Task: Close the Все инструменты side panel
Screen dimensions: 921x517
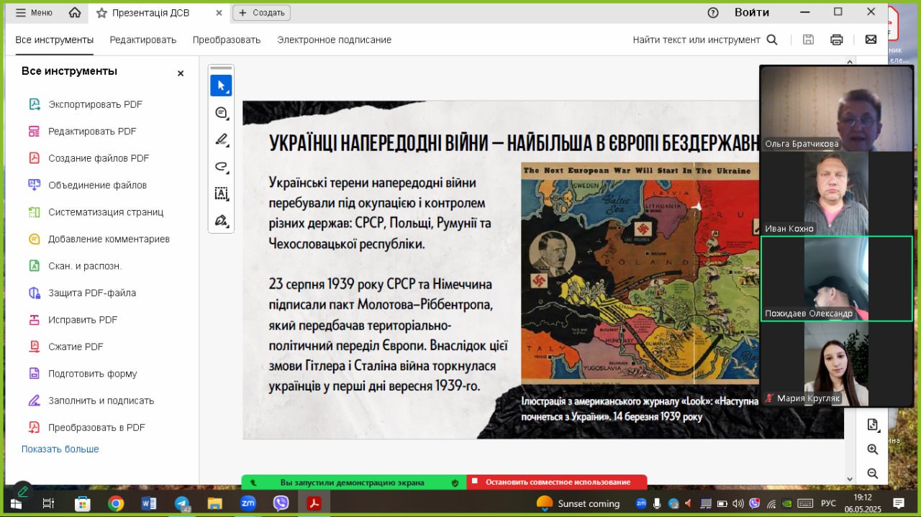Action: 181,73
